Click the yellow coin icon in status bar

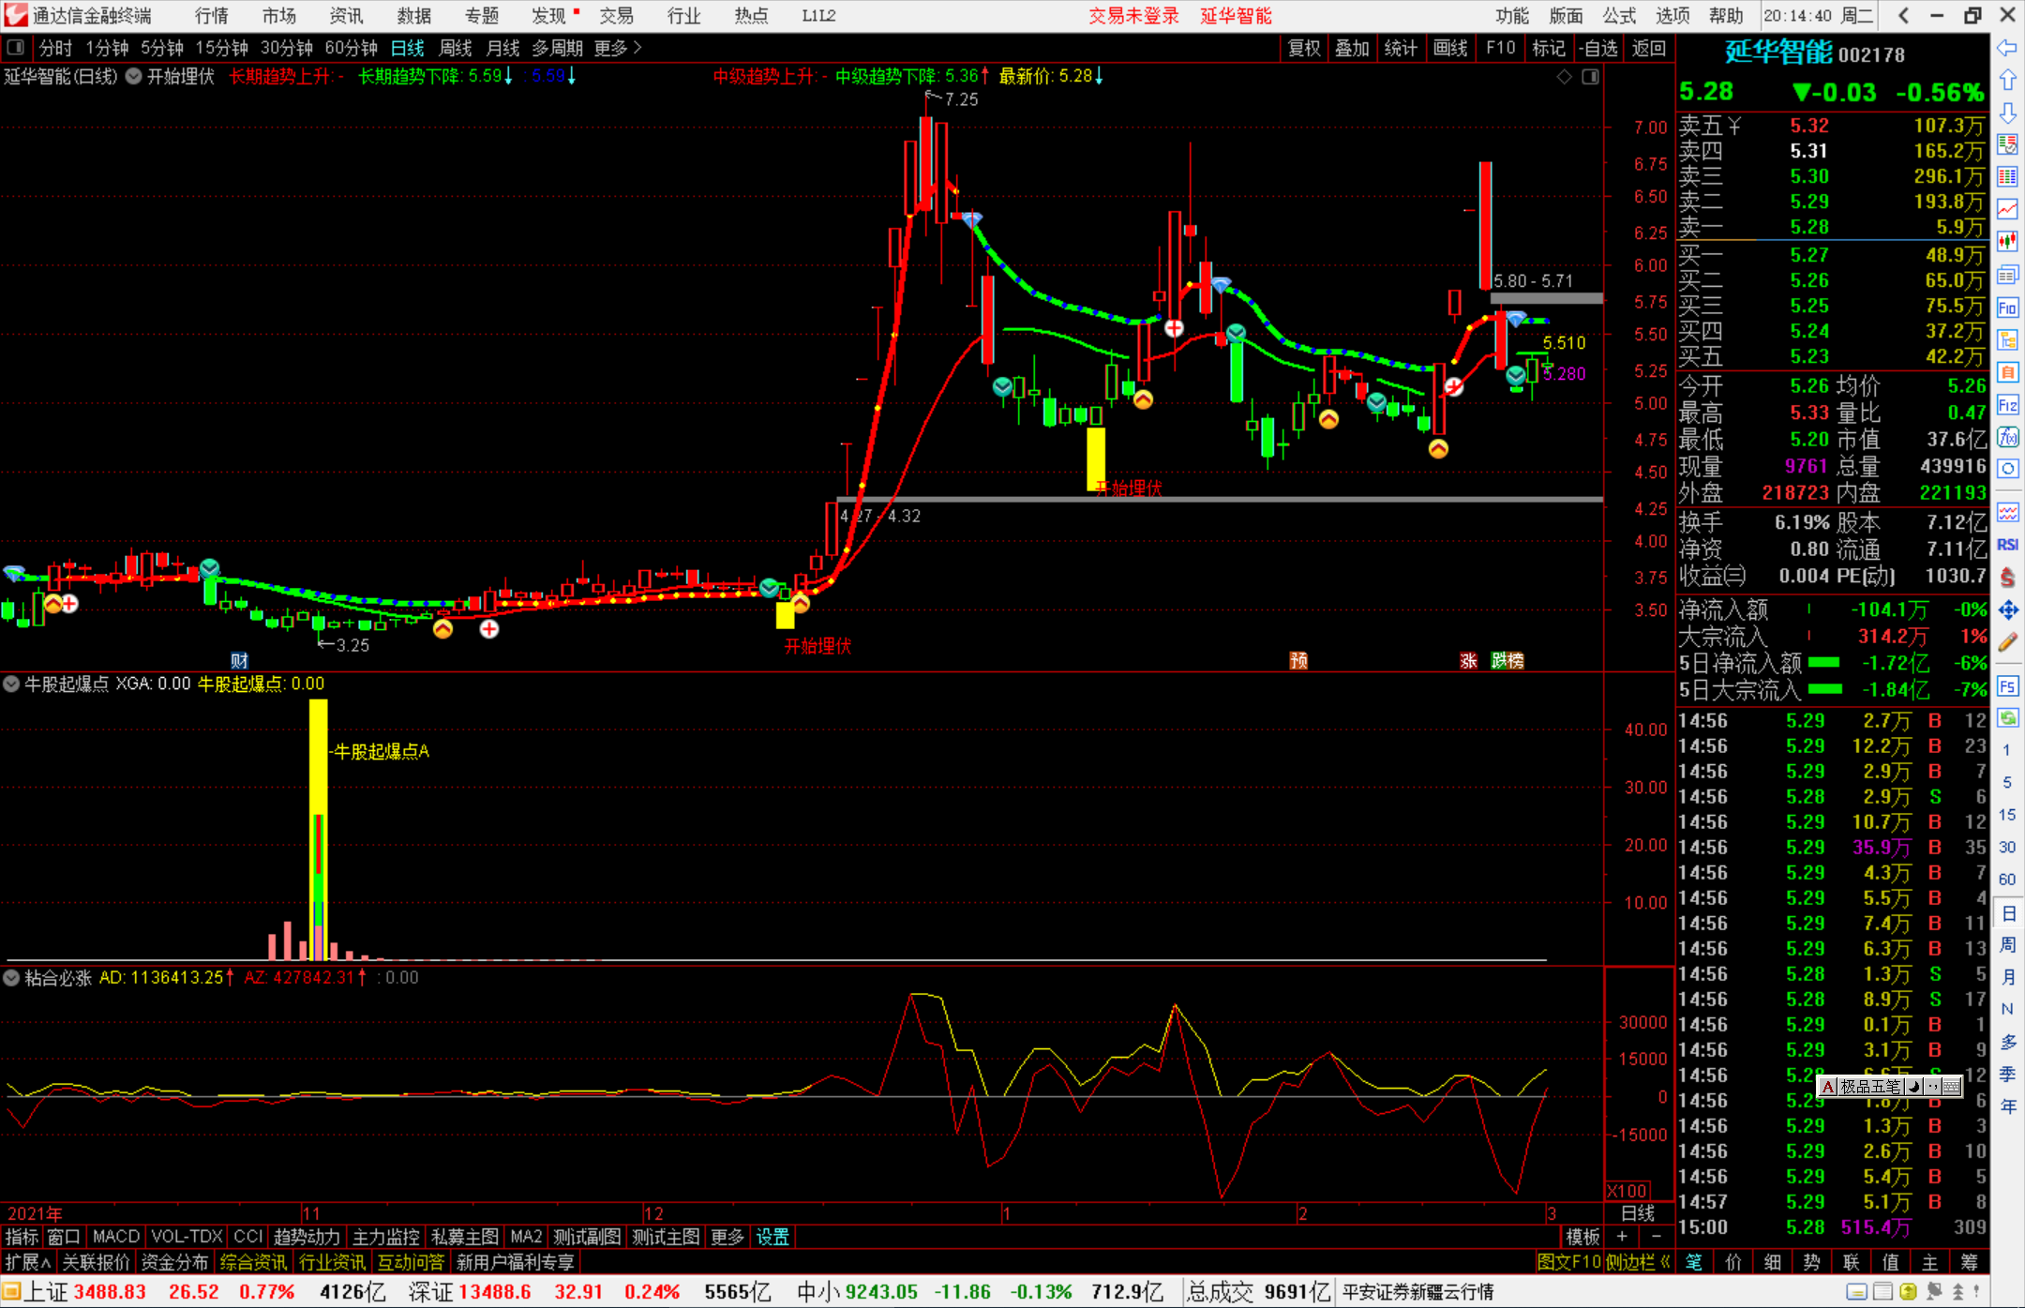[1908, 1292]
